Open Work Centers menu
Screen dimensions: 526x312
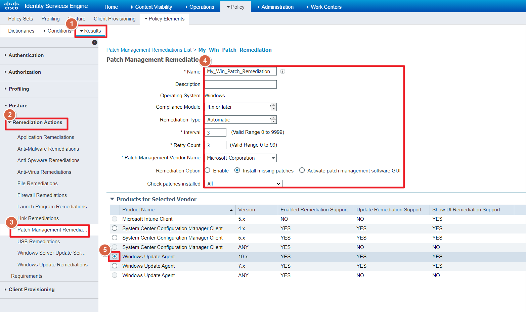pos(324,7)
